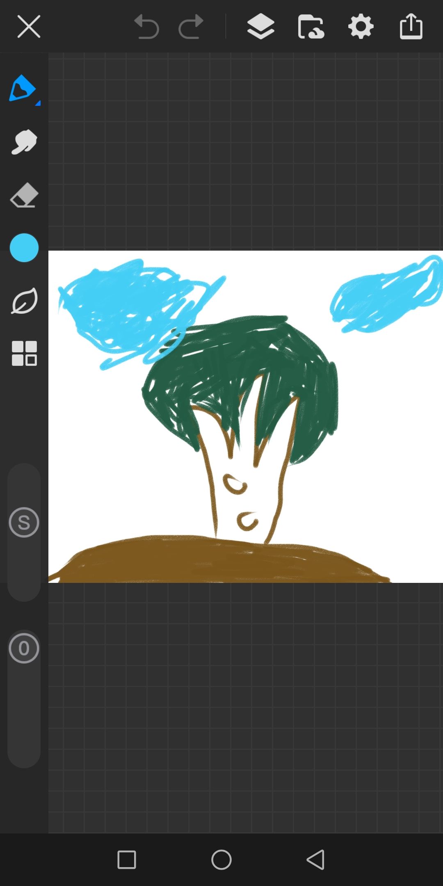Image resolution: width=443 pixels, height=886 pixels.
Task: Open the import folder icon
Action: click(311, 27)
